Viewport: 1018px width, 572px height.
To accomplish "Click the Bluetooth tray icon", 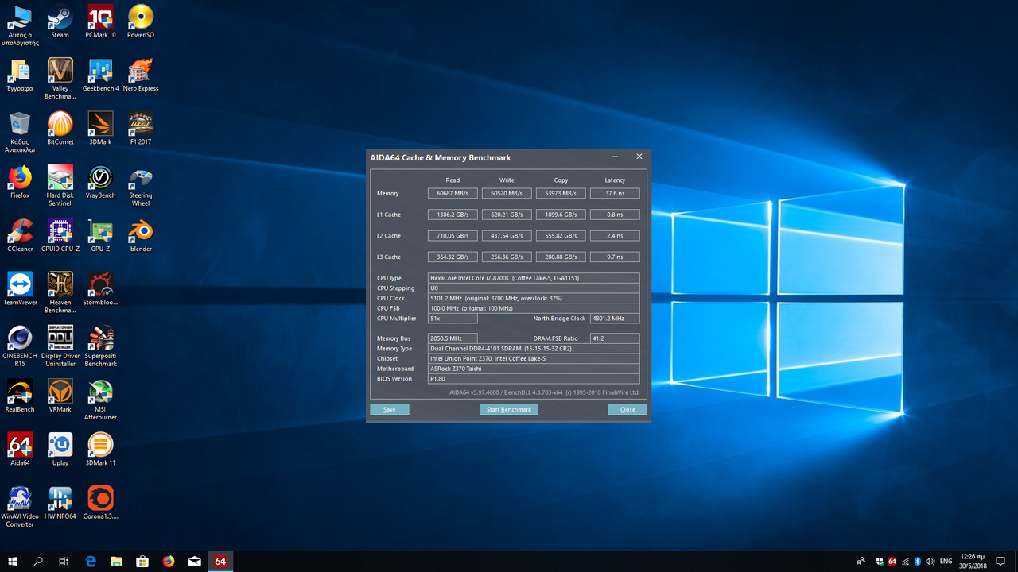I will (918, 562).
